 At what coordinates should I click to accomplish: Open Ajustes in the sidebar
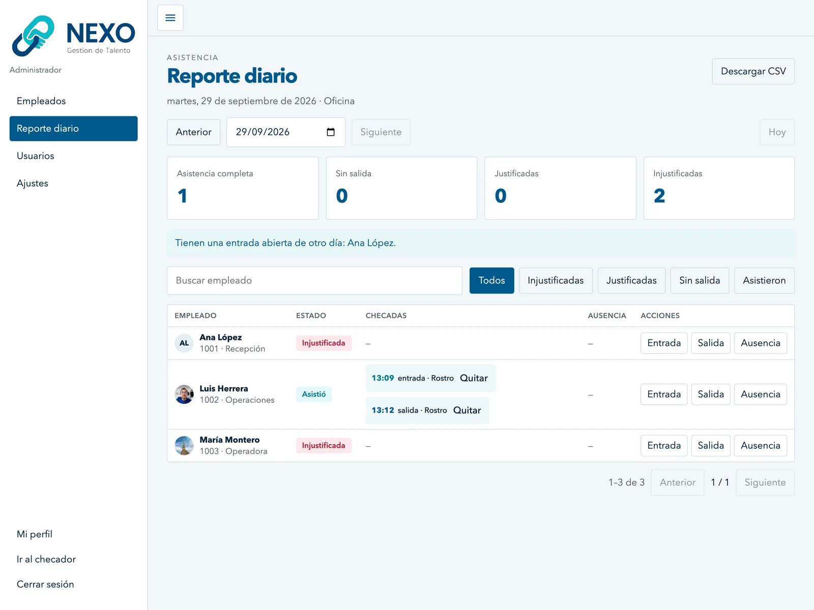click(x=73, y=183)
